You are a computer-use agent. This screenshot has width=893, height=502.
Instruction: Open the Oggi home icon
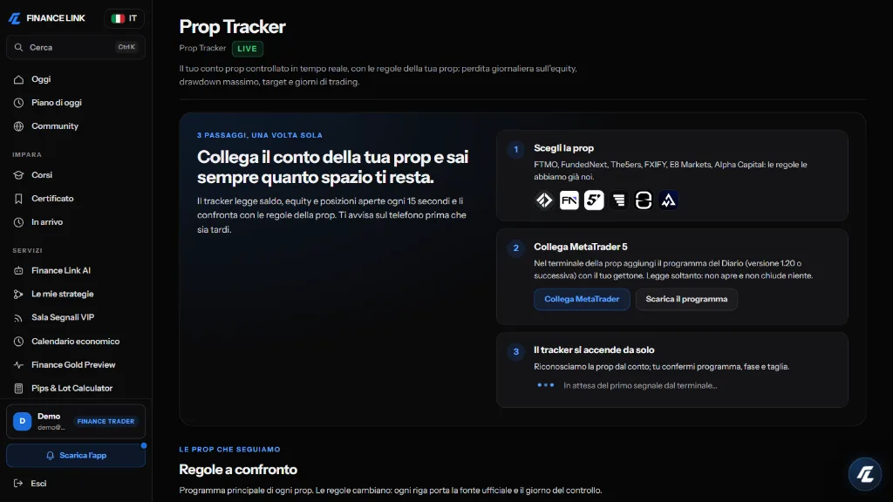tap(19, 79)
